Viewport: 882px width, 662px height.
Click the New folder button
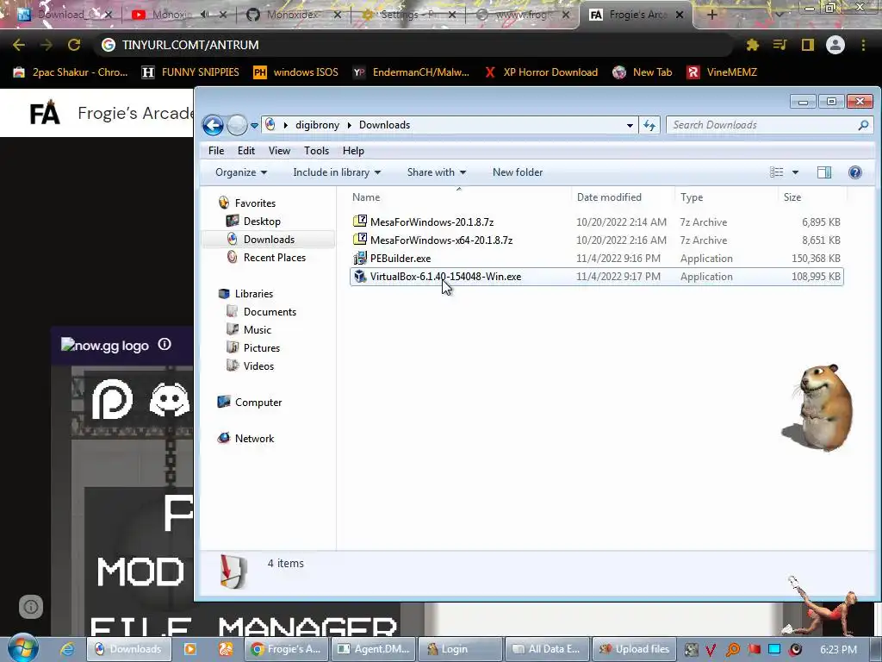click(518, 172)
